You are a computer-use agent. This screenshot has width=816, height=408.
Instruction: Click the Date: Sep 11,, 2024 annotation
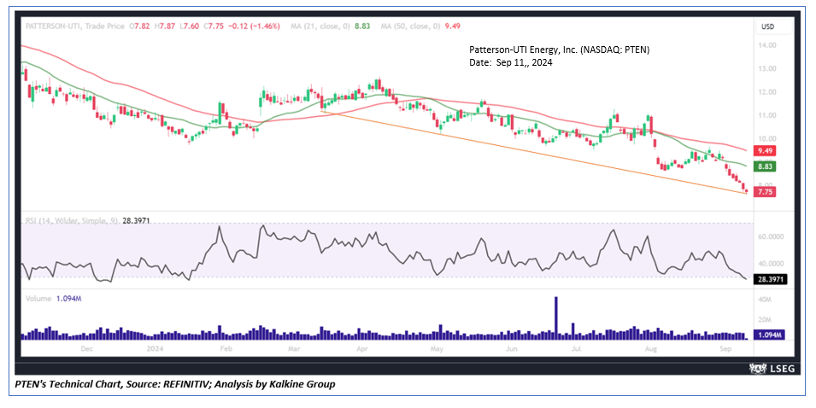coord(510,62)
